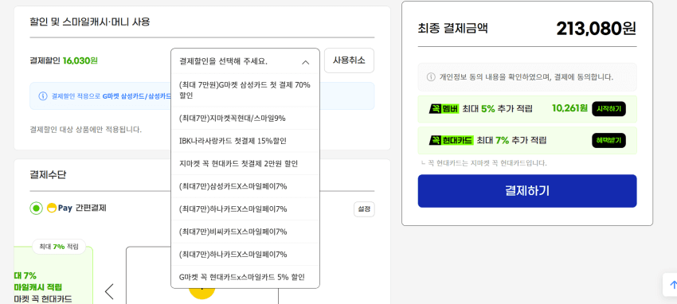Go to the previous card with the left chevron
The width and height of the screenshot is (677, 304).
109,291
